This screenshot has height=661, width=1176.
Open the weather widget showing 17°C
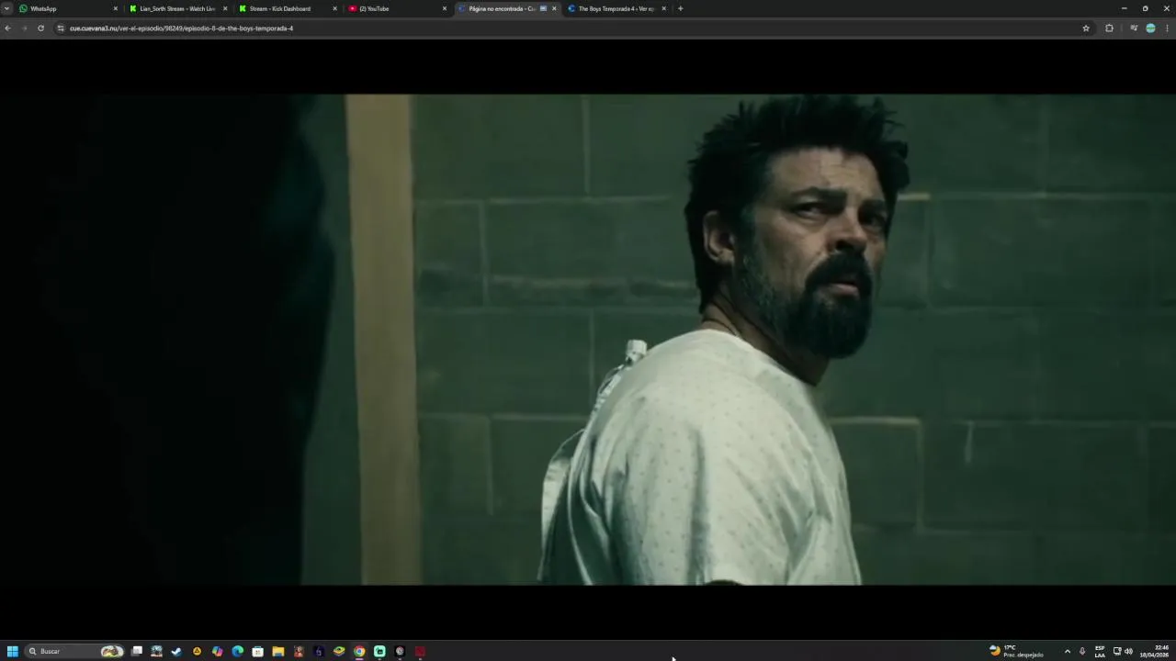pos(1016,651)
